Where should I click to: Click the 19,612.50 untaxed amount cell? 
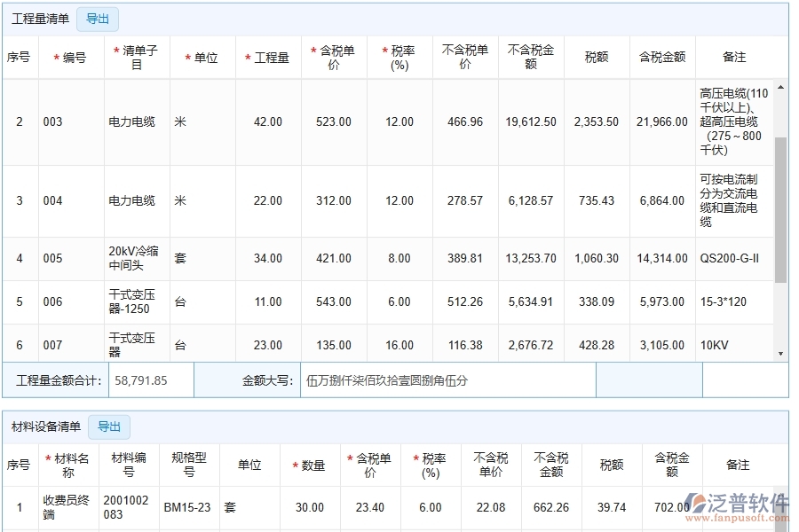[x=531, y=122]
